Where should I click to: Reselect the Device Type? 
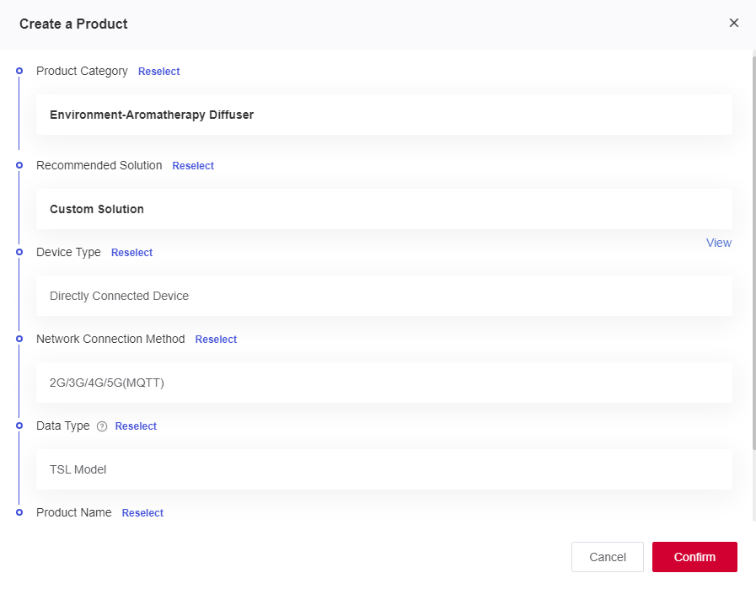[131, 253]
